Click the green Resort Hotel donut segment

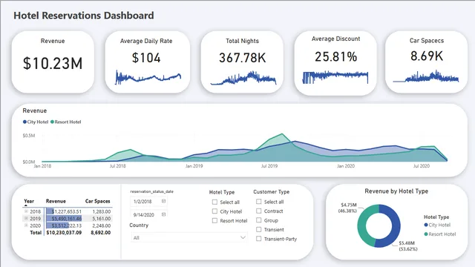click(x=362, y=225)
